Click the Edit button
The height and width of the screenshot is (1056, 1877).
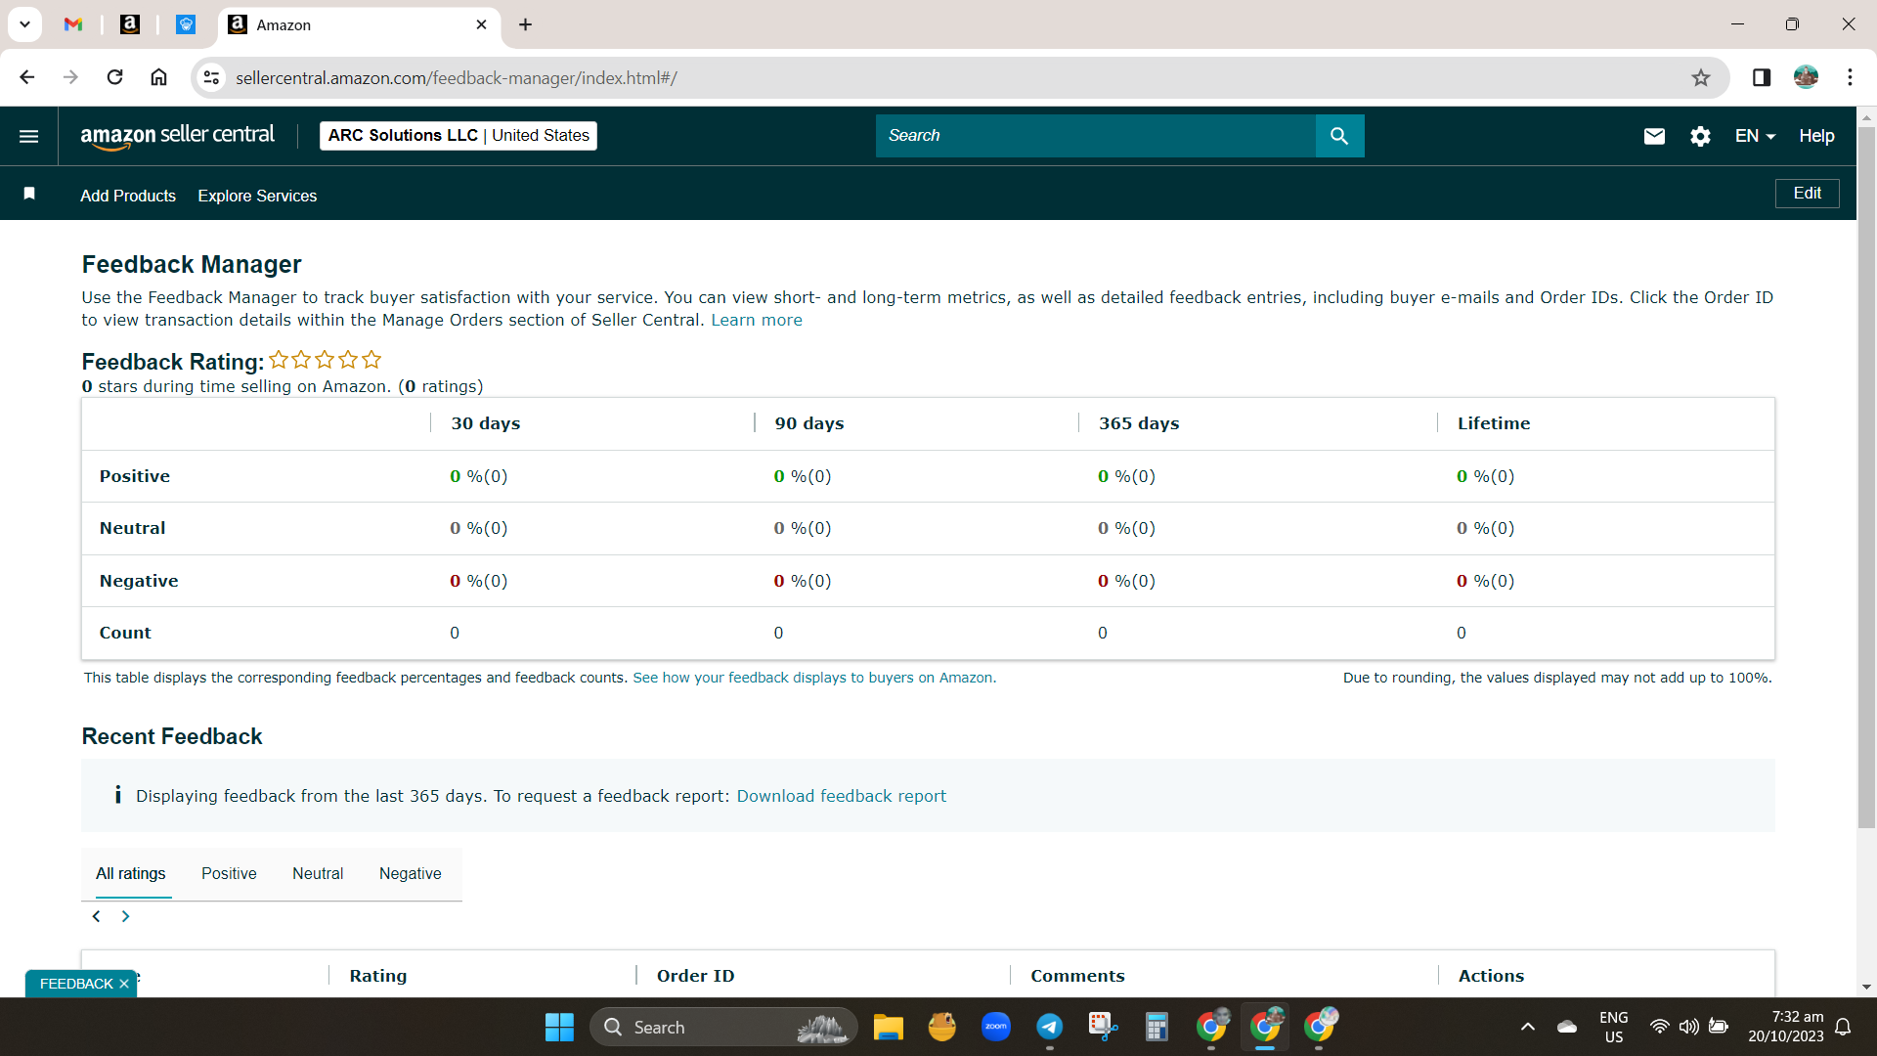(x=1807, y=194)
